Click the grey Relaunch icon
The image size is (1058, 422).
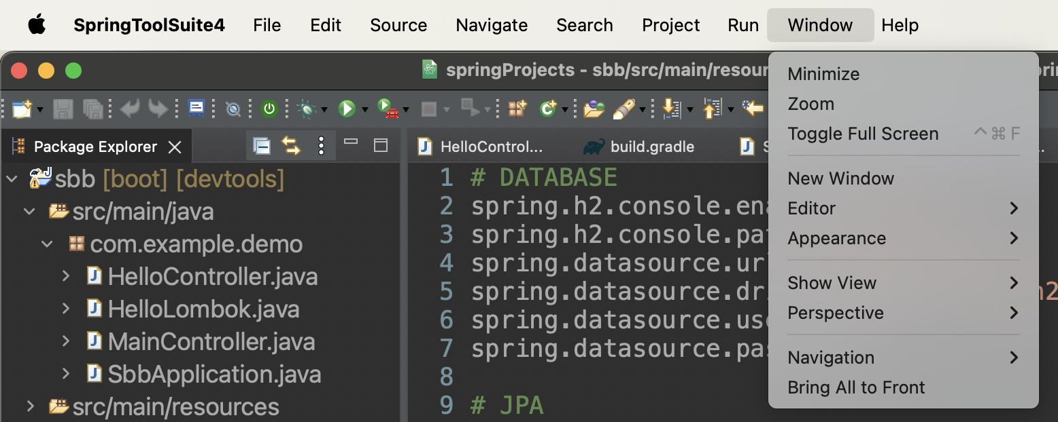(x=469, y=107)
